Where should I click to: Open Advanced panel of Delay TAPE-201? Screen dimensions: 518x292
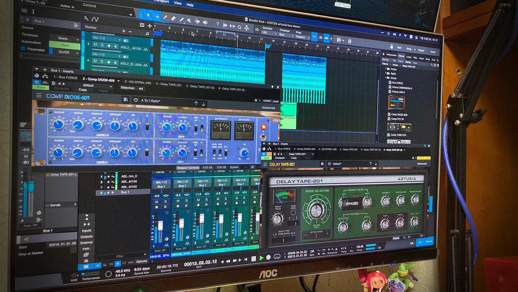click(422, 164)
